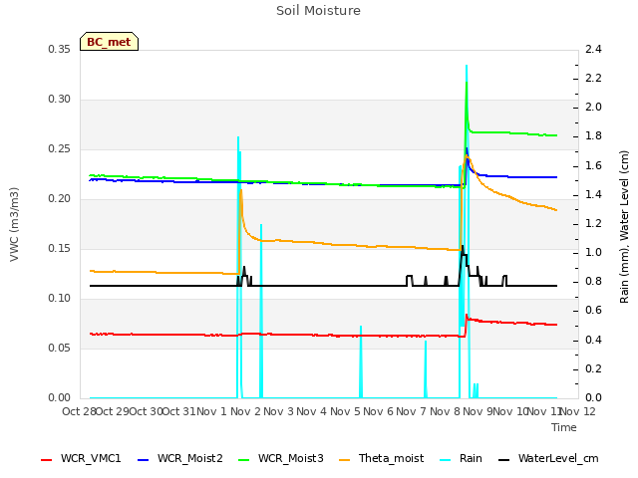Toggle the WCR_Moist2 legend entry
This screenshot has width=638, height=478.
(x=180, y=458)
